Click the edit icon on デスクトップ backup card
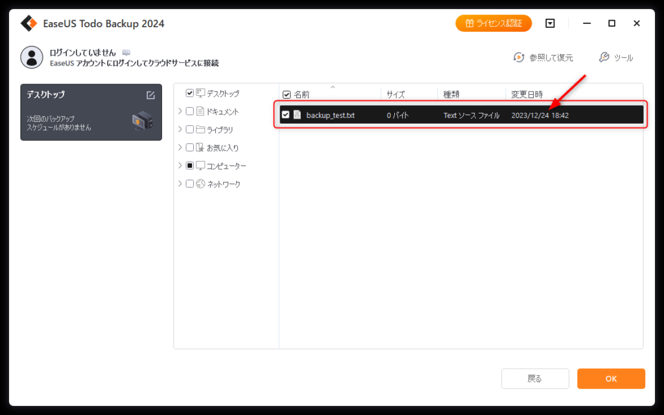 pyautogui.click(x=150, y=95)
